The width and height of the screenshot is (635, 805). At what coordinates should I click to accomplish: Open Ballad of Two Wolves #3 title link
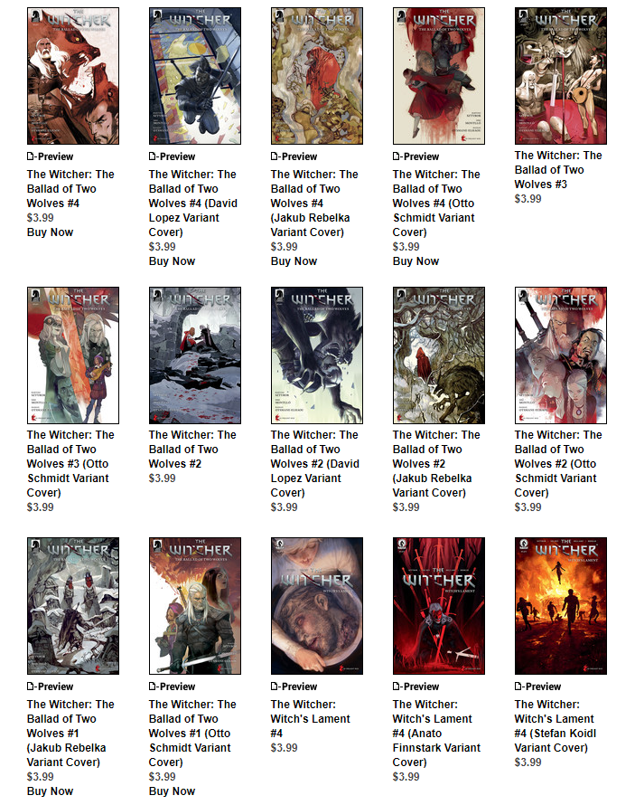click(558, 169)
